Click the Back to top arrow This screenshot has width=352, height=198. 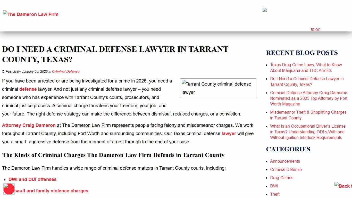coord(343,186)
